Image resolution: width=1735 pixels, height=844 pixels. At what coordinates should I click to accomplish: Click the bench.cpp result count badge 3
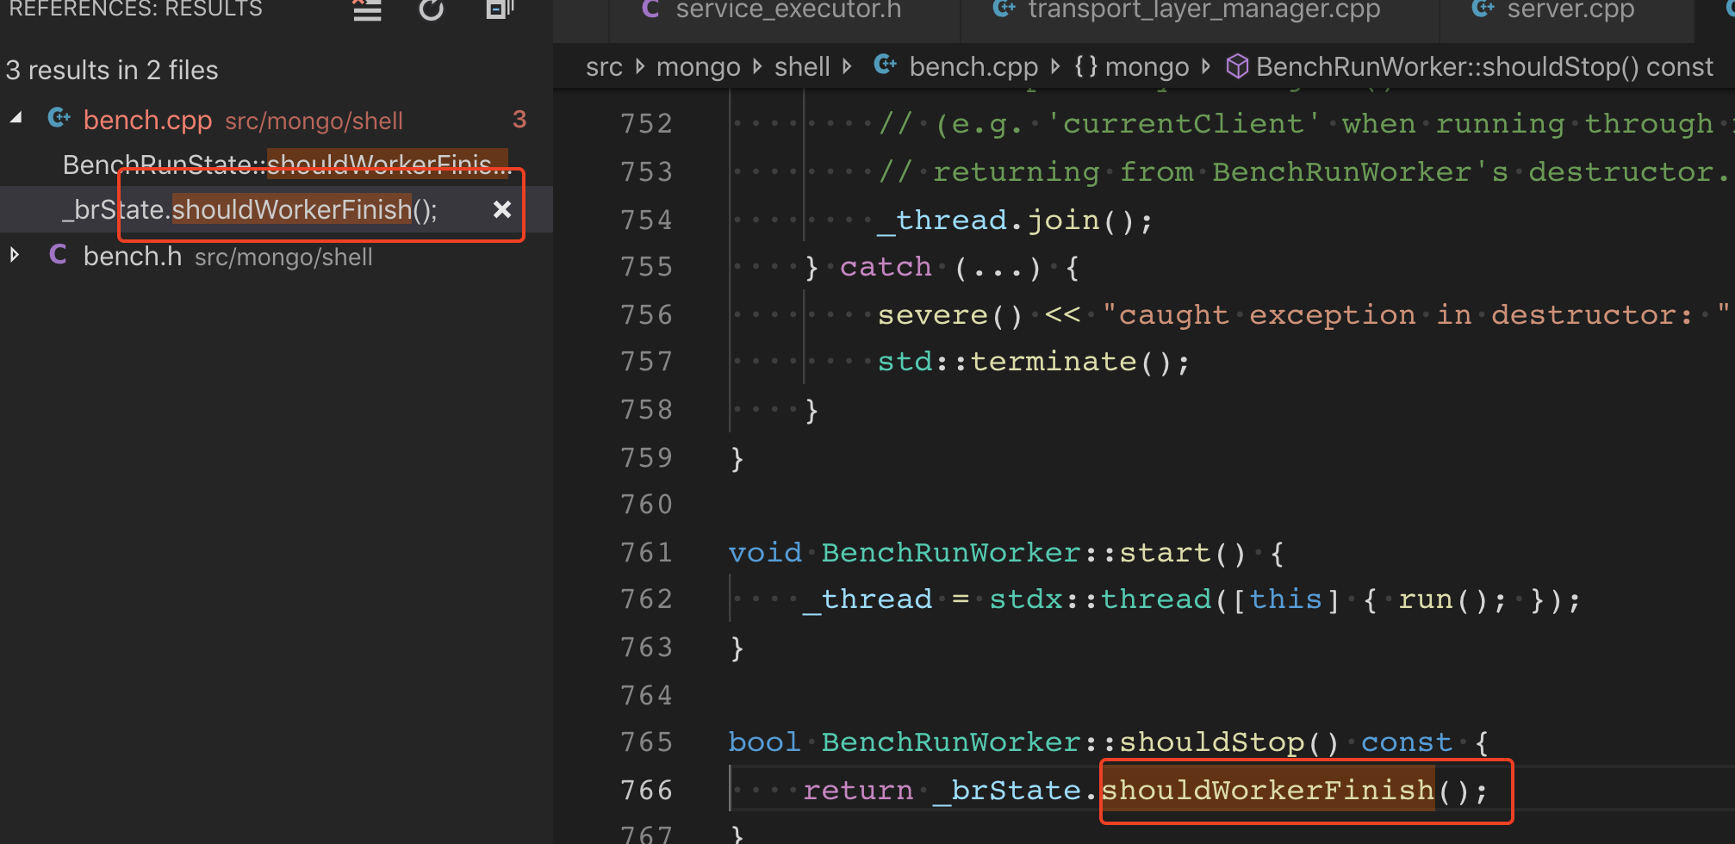coord(519,120)
